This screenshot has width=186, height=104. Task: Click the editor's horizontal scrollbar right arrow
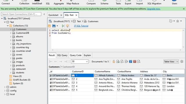click(180, 50)
